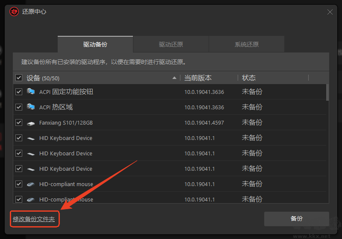Click 未备份 status of ACPI 热区域
This screenshot has width=342, height=239.
252,107
